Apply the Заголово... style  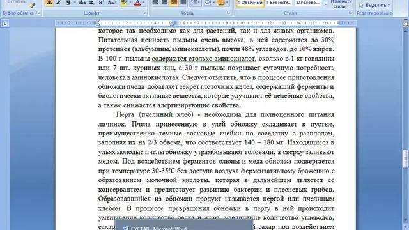(x=307, y=3)
